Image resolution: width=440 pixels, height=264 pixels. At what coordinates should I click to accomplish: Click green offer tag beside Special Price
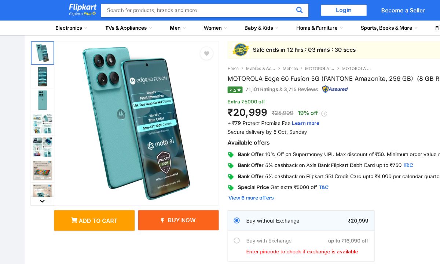point(231,188)
